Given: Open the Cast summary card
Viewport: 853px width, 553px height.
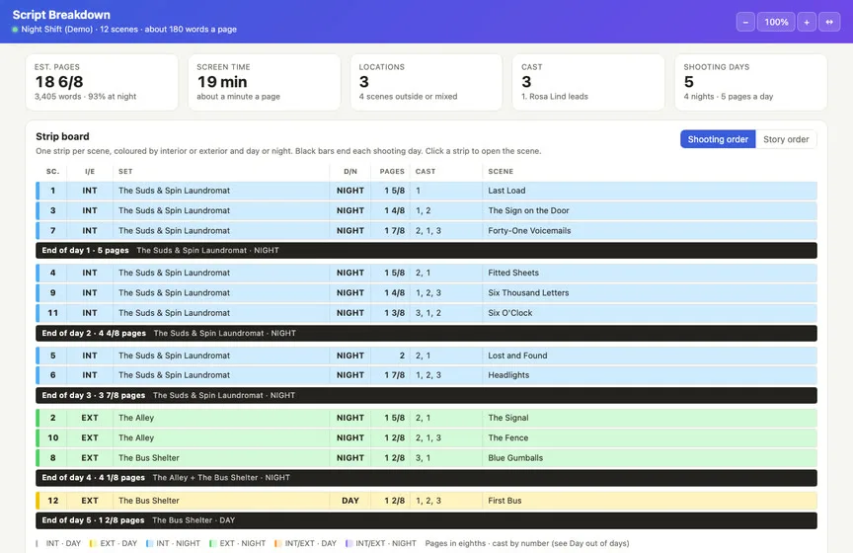Looking at the screenshot, I should (x=588, y=82).
